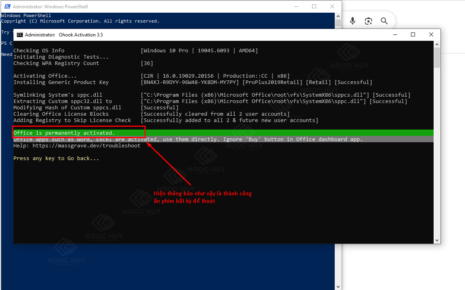Click '[Successful]' on the Symlinking row
Screen dimensions: 465x290
click(x=392, y=95)
